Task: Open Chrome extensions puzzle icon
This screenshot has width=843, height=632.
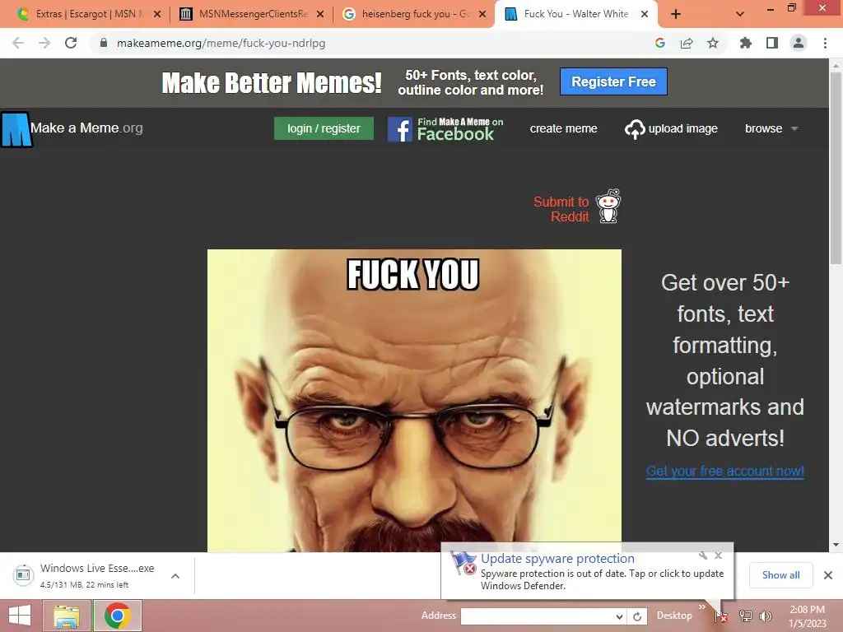Action: click(746, 43)
